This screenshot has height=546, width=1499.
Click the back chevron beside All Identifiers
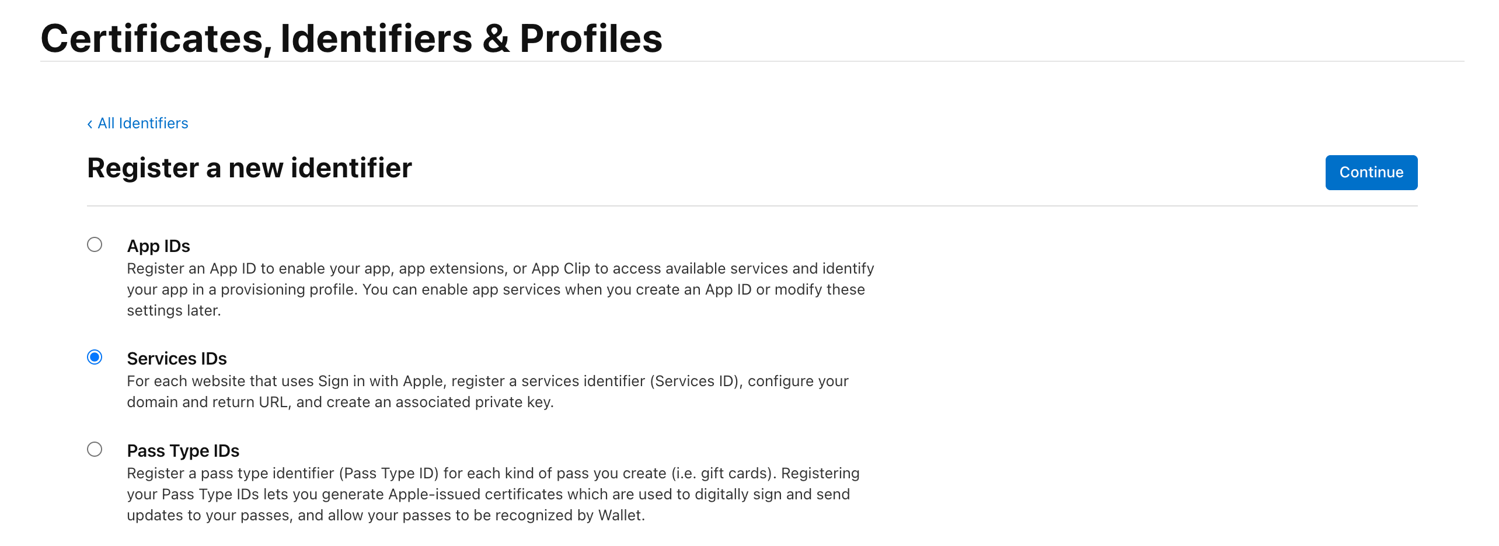coord(90,124)
